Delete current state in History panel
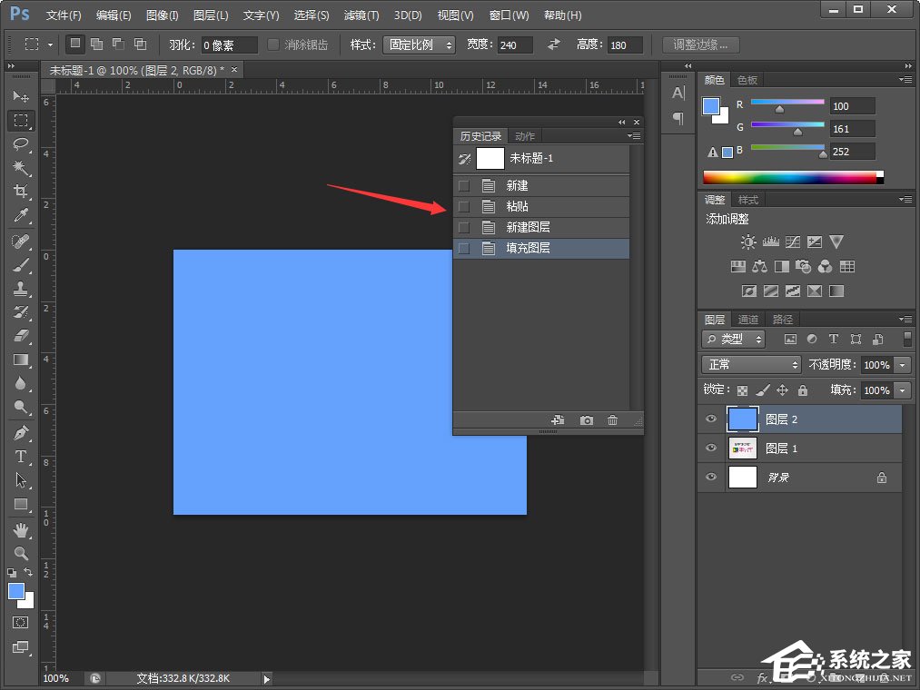This screenshot has width=920, height=690. (x=612, y=420)
